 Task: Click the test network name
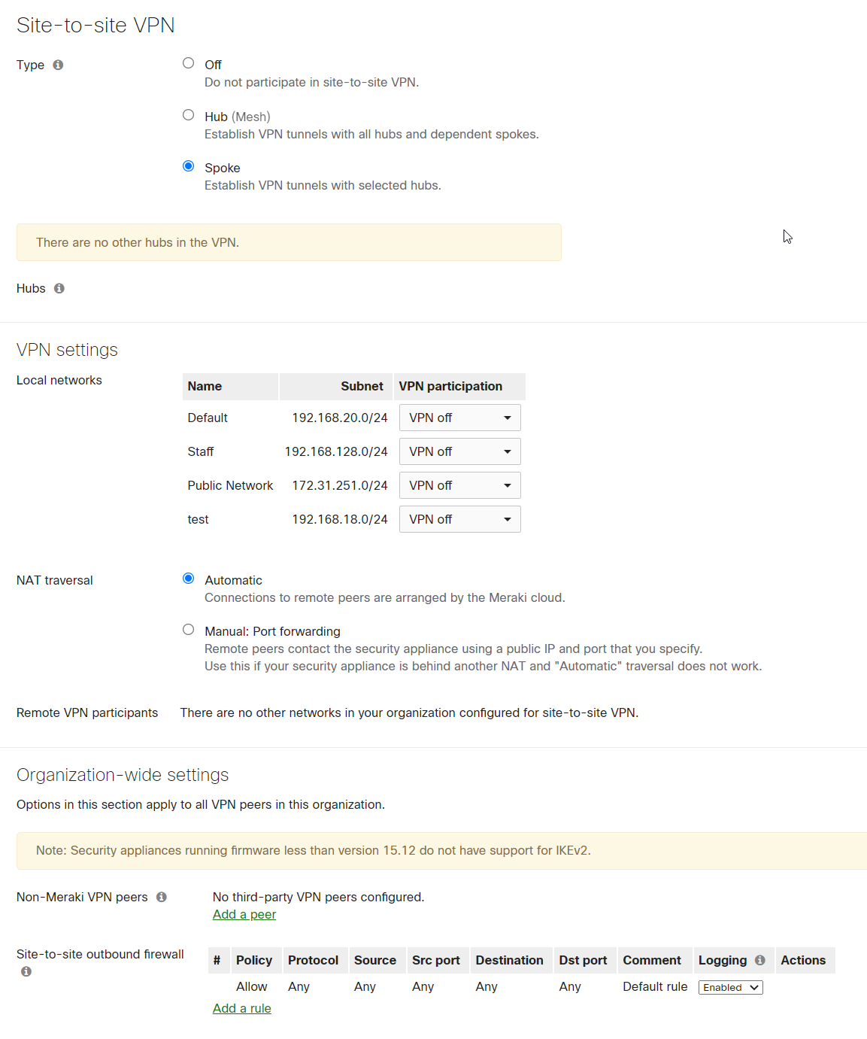(x=199, y=519)
